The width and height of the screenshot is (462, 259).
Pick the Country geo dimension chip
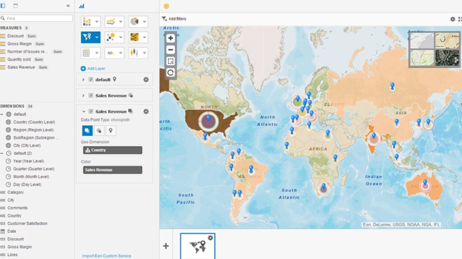coord(112,150)
